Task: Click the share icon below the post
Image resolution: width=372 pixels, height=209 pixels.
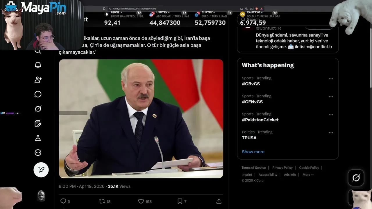Action: pos(219,201)
